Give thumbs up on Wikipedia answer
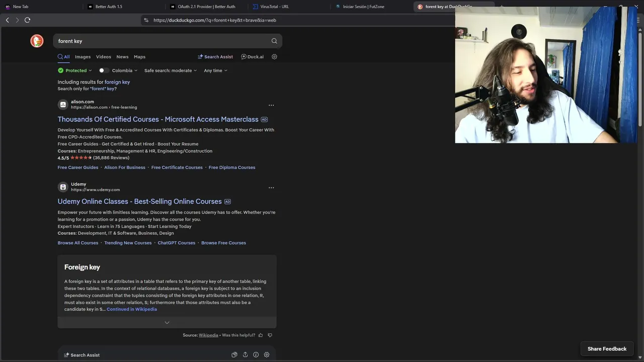644x362 pixels. pyautogui.click(x=261, y=335)
